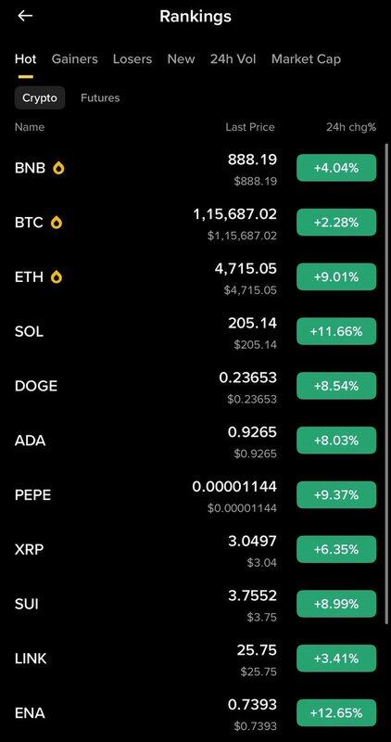391x742 pixels.
Task: Click the flame icon next to BTC
Action: tap(57, 223)
